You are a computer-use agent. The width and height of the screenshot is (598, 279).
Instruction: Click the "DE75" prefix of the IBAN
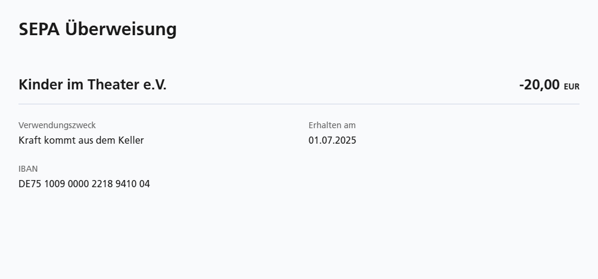point(30,184)
